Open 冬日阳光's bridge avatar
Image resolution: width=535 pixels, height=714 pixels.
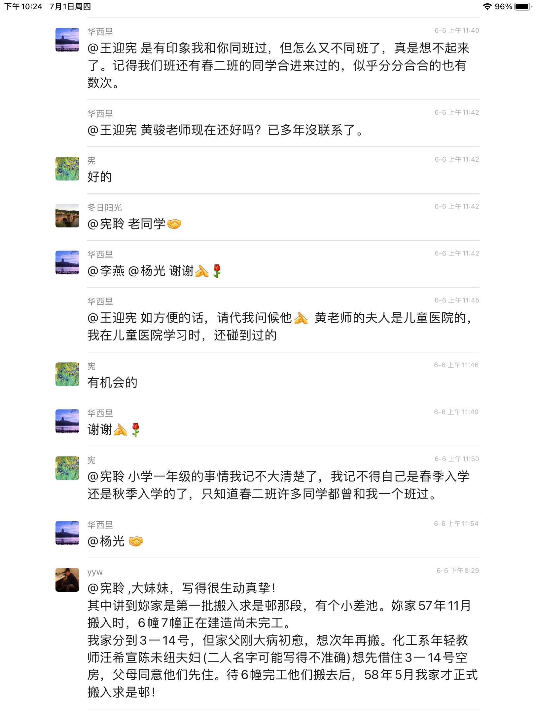(x=67, y=216)
